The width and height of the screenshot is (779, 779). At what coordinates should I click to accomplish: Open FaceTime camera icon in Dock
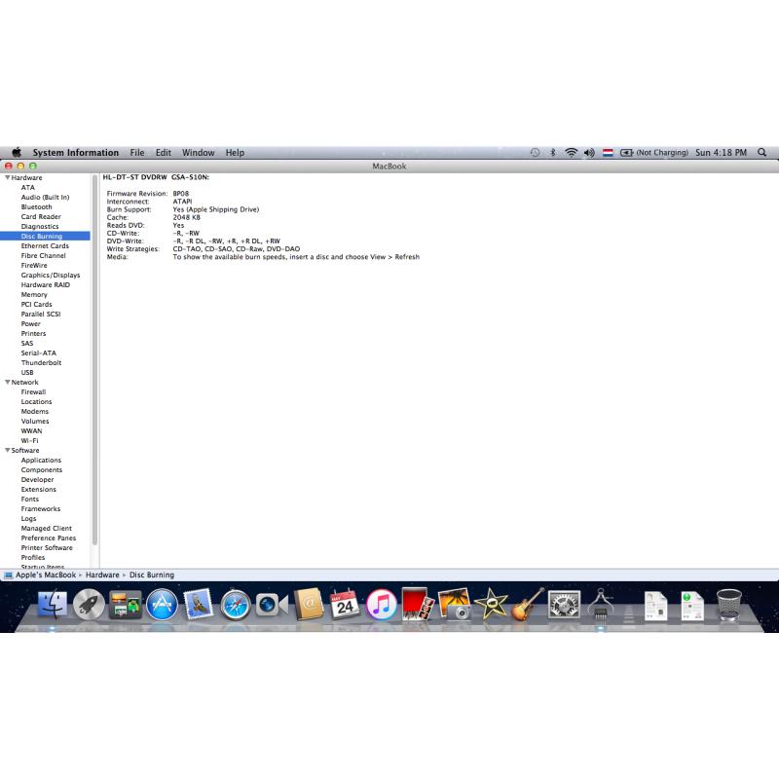272,605
